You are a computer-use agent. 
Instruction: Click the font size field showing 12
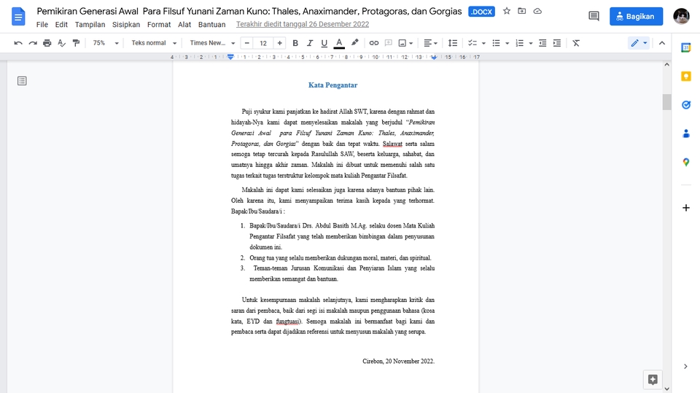[263, 43]
